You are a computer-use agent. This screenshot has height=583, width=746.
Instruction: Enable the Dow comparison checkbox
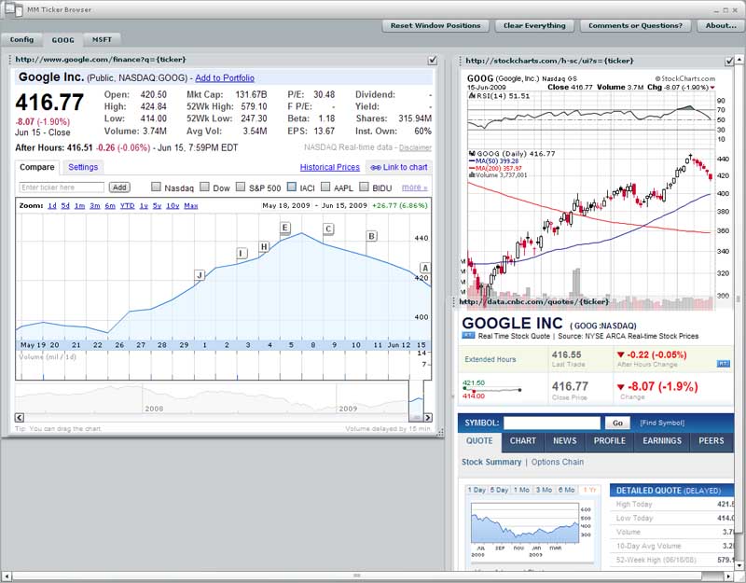[204, 187]
